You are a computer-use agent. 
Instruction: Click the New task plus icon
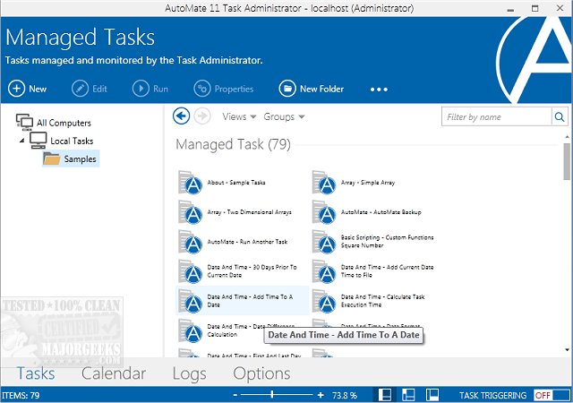click(x=16, y=89)
